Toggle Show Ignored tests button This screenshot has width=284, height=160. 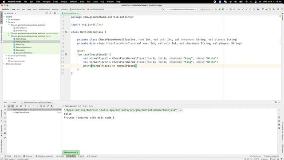[x=13, y=106]
